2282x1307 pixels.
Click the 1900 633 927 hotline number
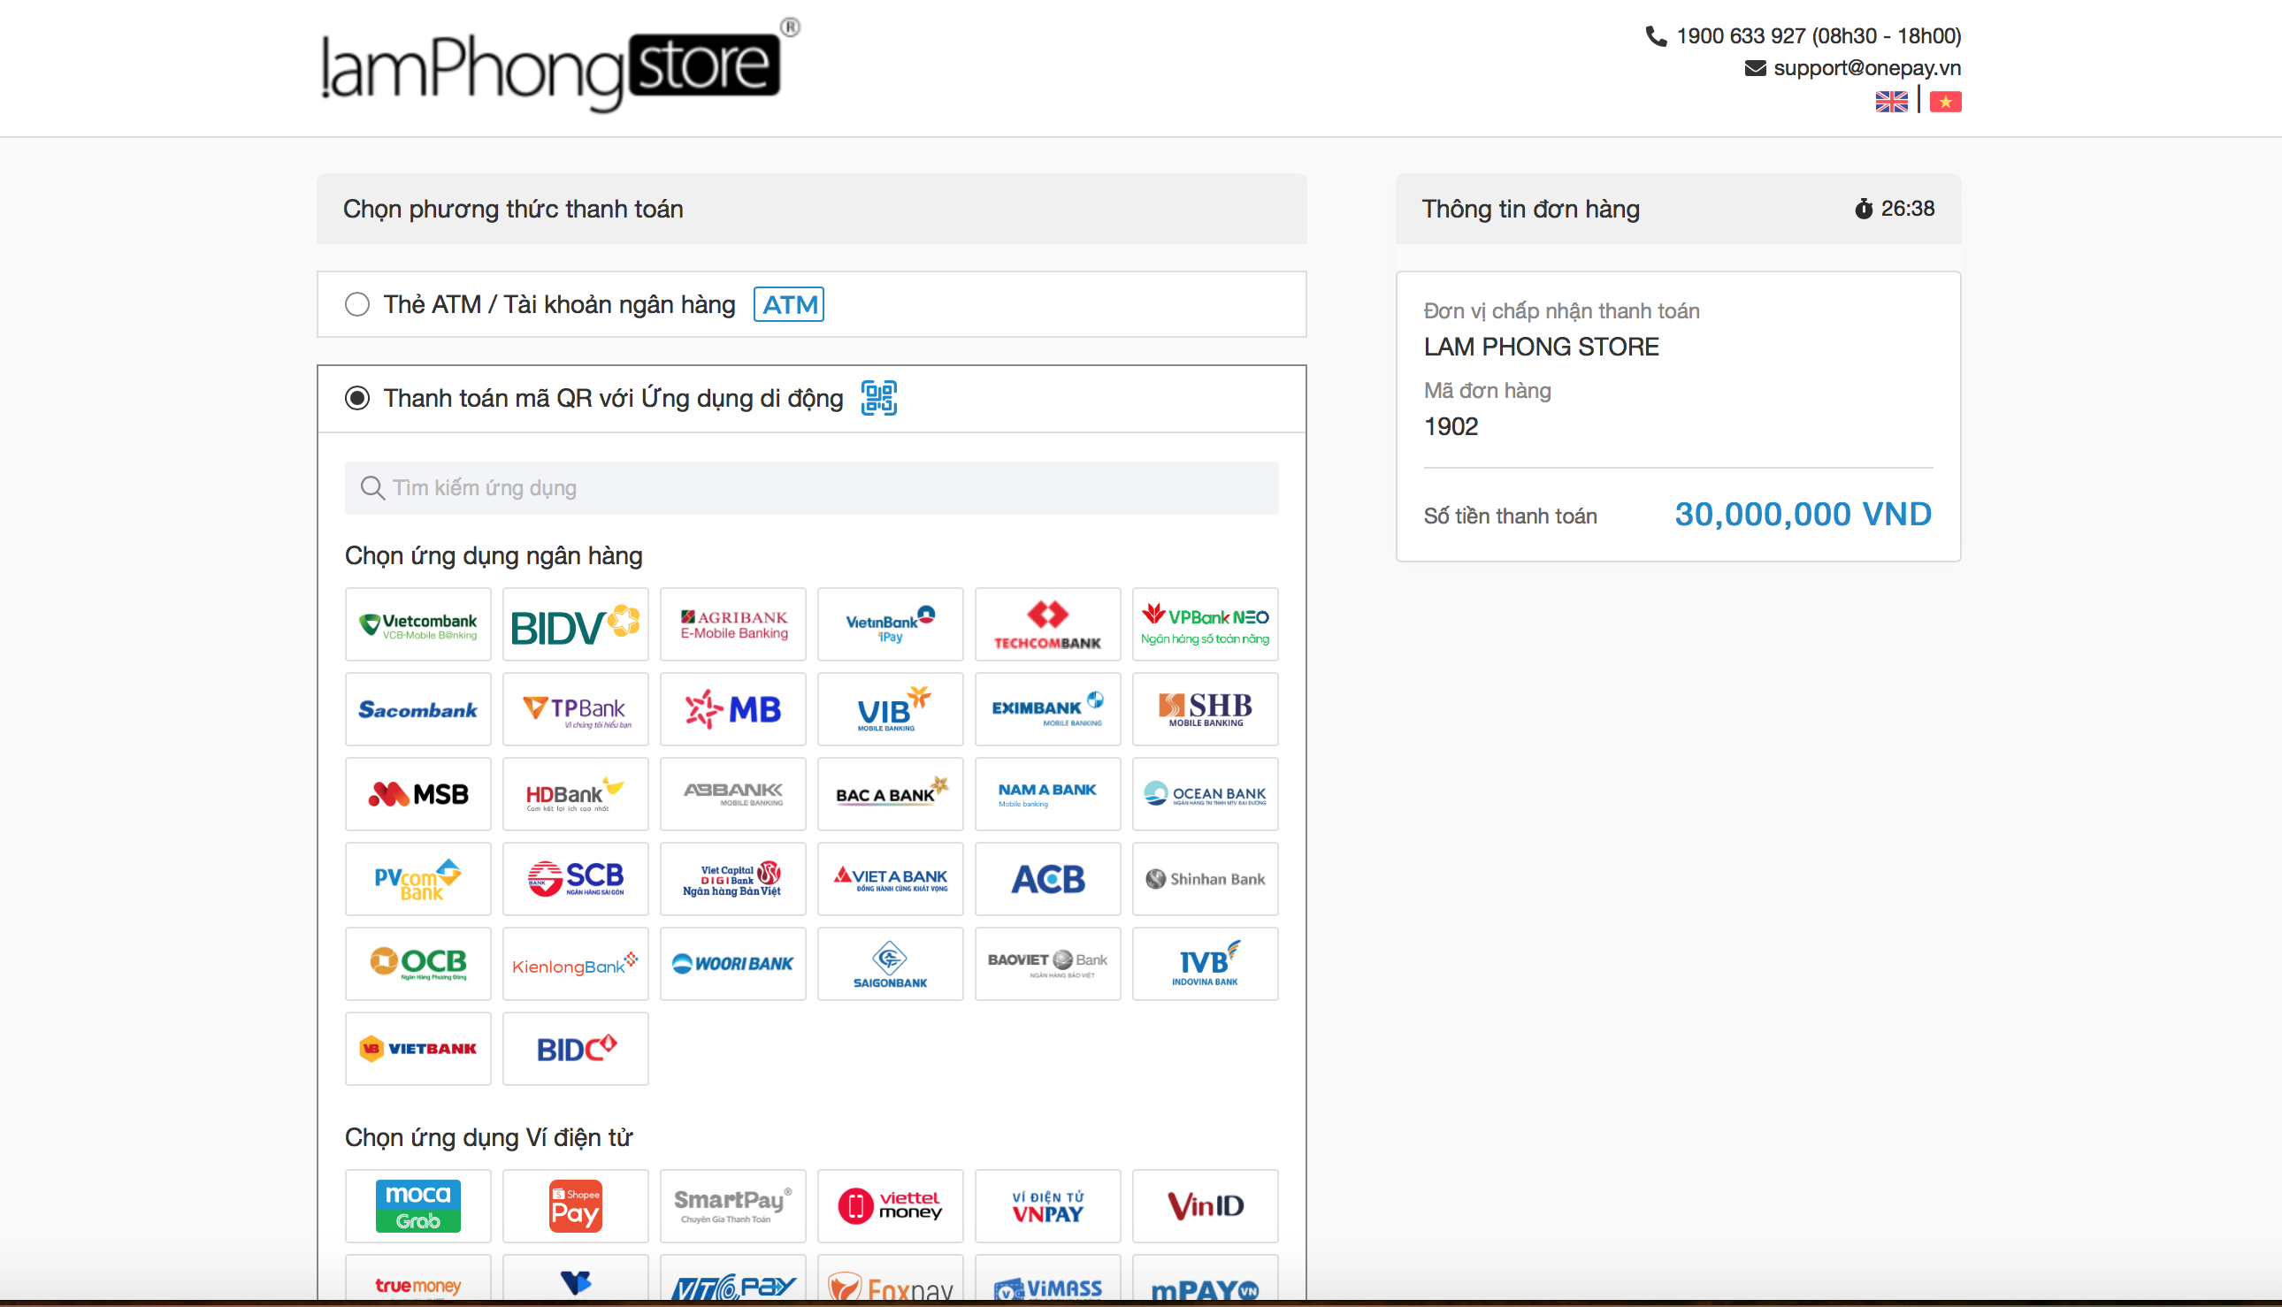click(x=1739, y=36)
